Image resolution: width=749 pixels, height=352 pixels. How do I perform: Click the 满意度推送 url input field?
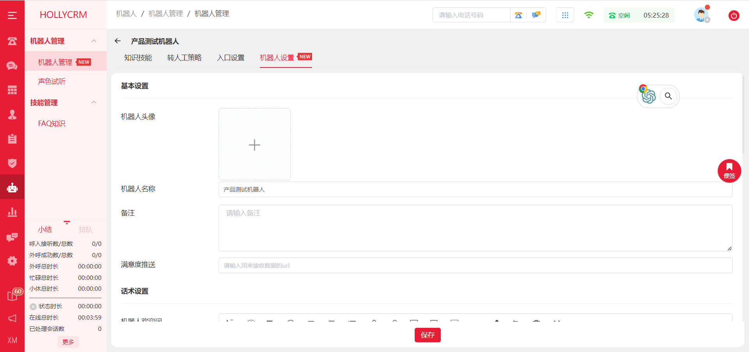[475, 265]
